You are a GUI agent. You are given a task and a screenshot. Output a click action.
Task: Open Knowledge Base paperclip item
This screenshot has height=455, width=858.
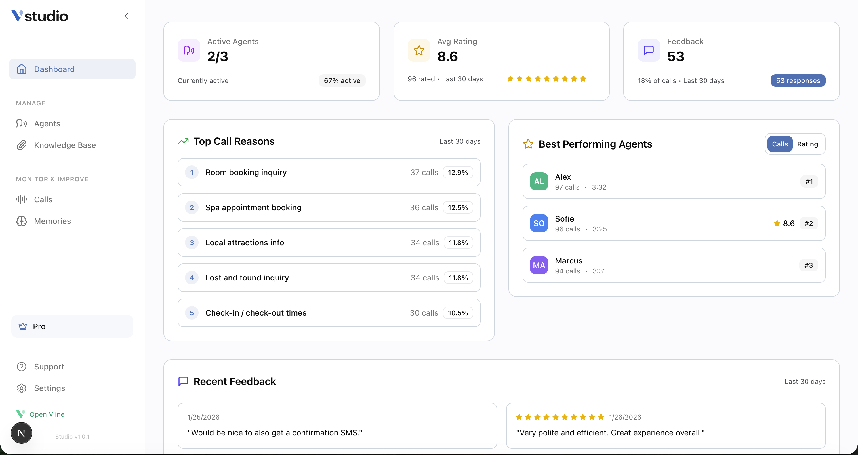point(65,145)
